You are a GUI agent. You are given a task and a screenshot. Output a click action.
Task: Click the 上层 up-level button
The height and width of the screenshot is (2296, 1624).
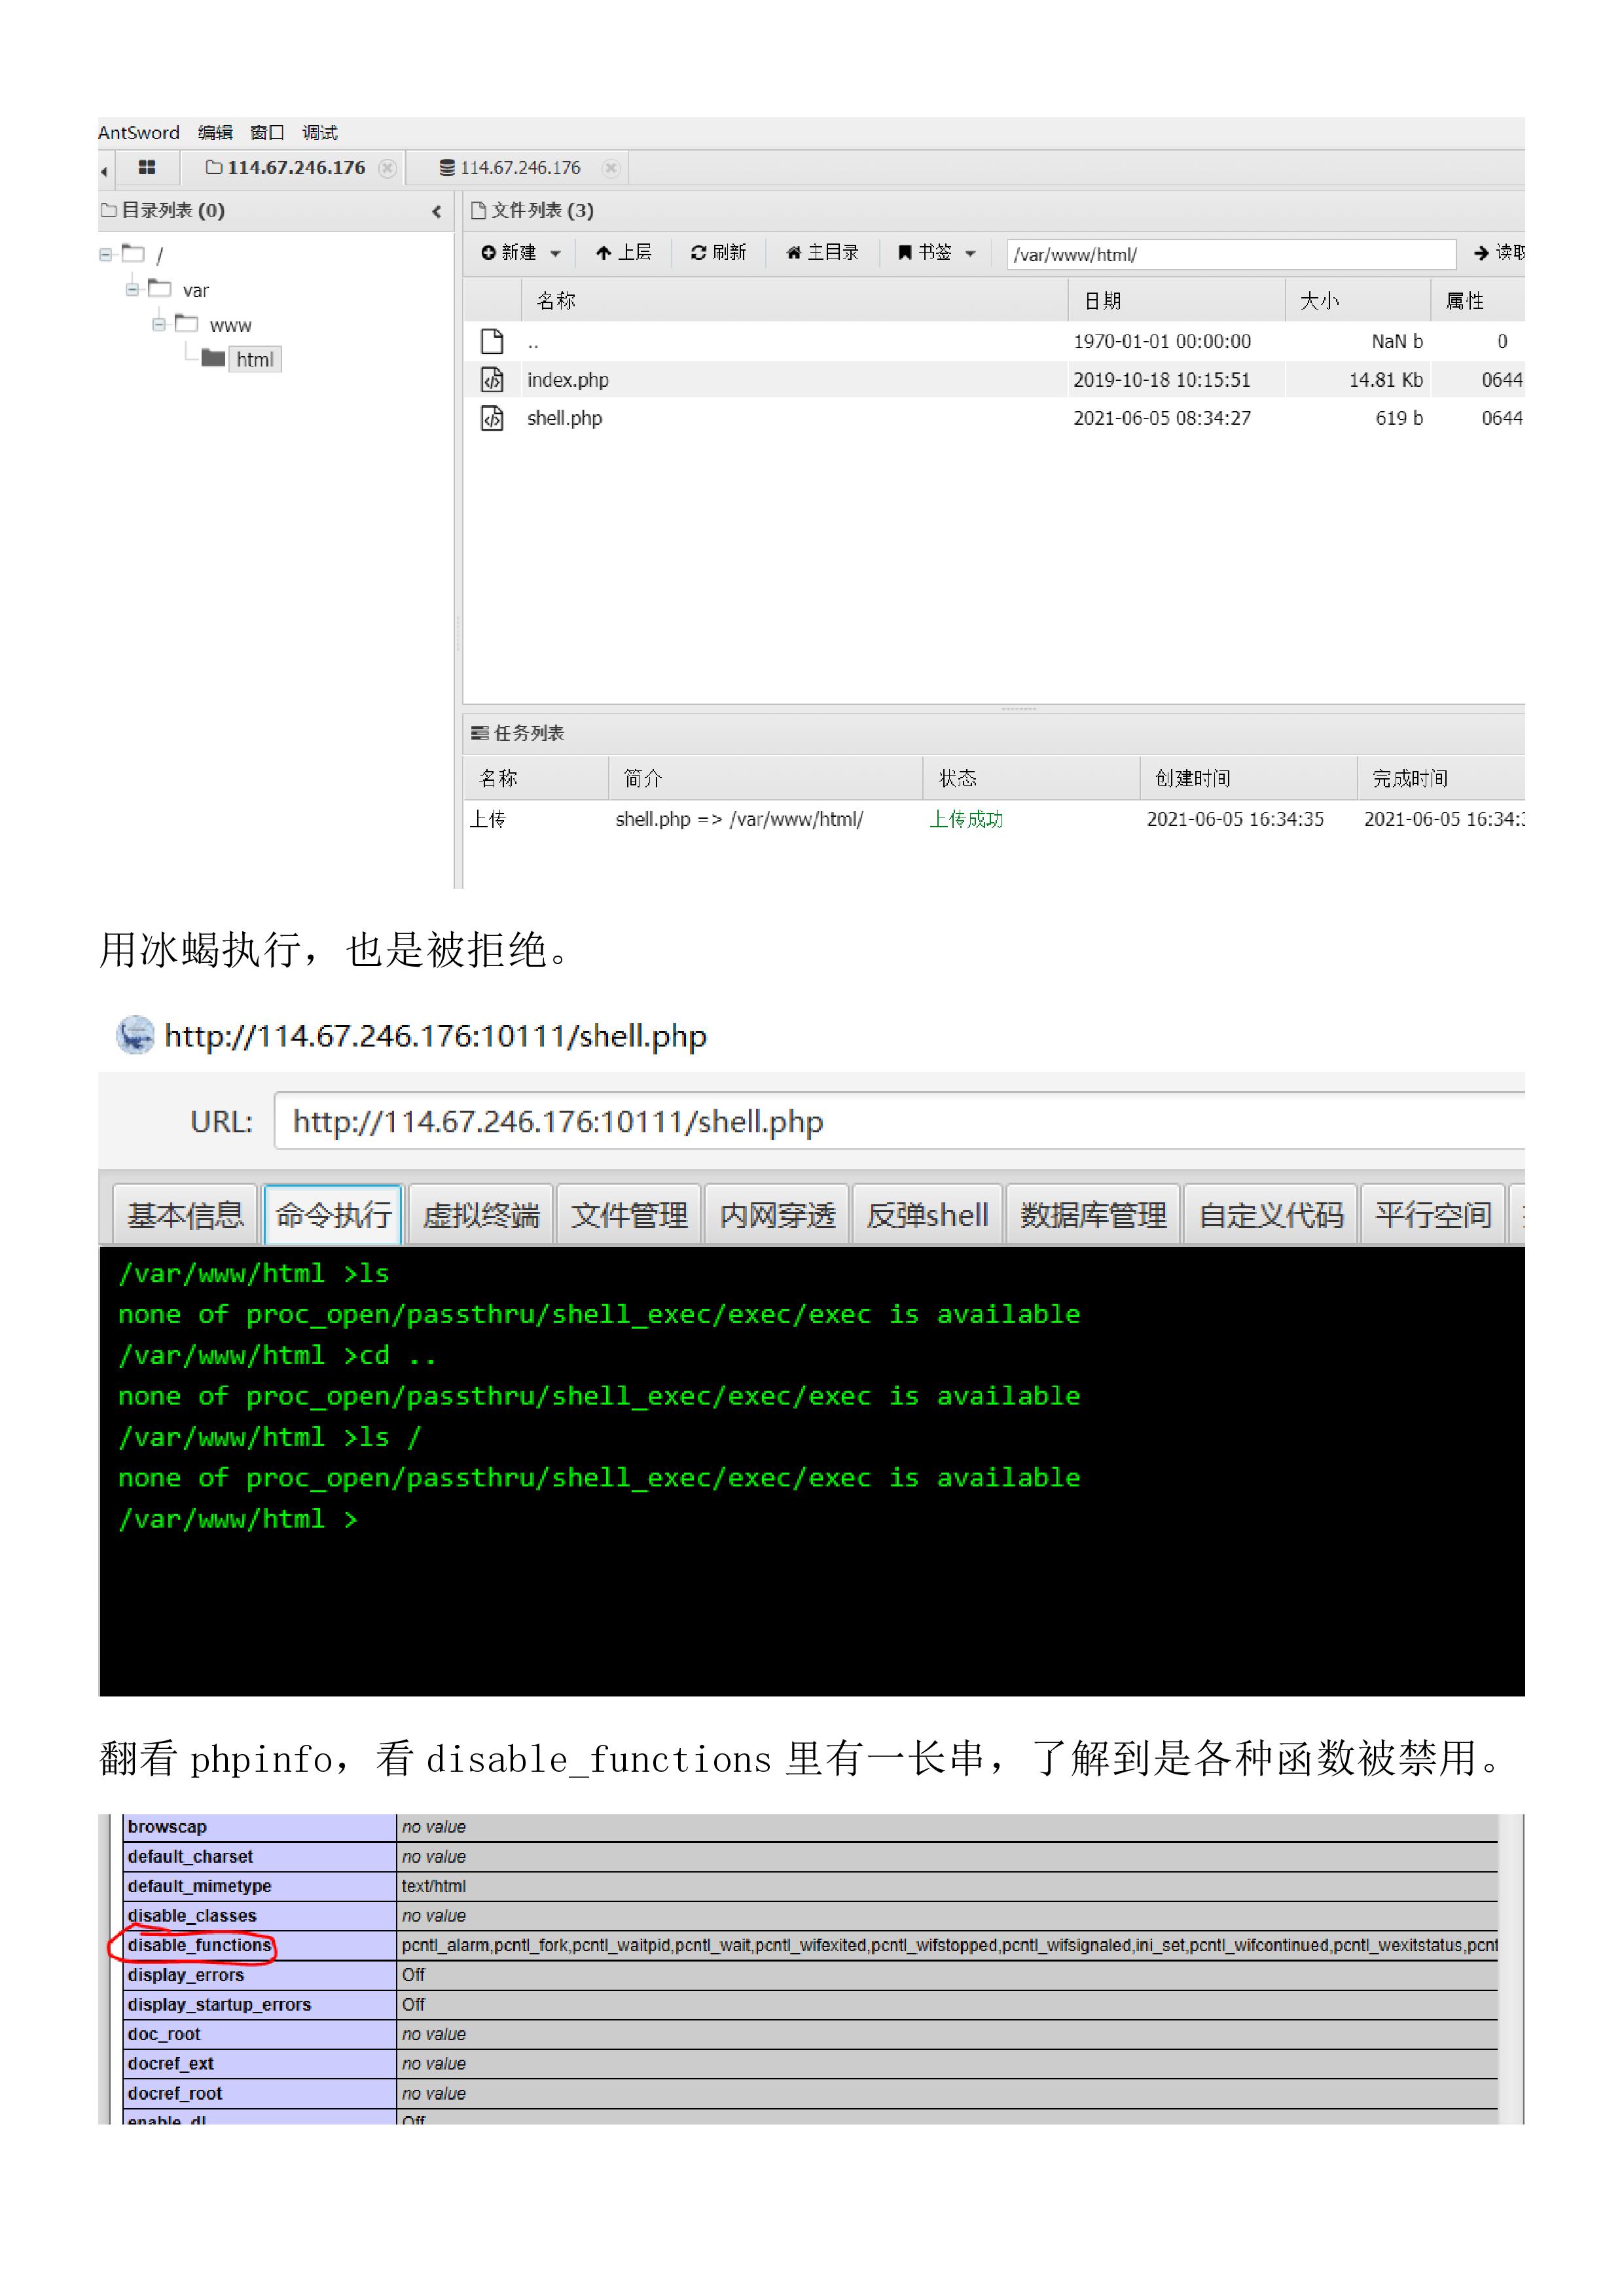(623, 253)
